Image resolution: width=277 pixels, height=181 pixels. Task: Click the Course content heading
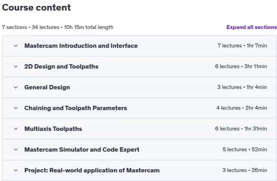pyautogui.click(x=37, y=7)
